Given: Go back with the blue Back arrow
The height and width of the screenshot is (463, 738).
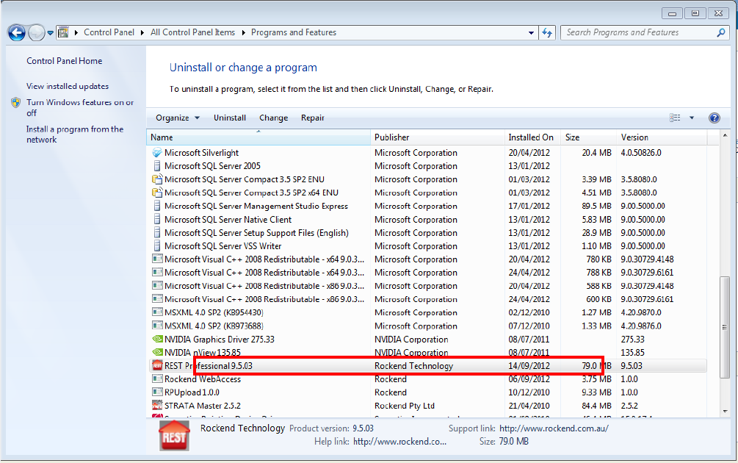Looking at the screenshot, I should pos(16,33).
